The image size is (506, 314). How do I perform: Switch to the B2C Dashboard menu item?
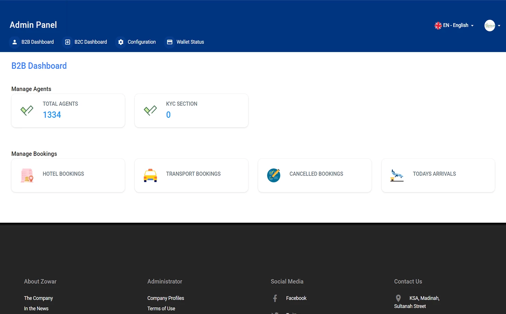91,42
